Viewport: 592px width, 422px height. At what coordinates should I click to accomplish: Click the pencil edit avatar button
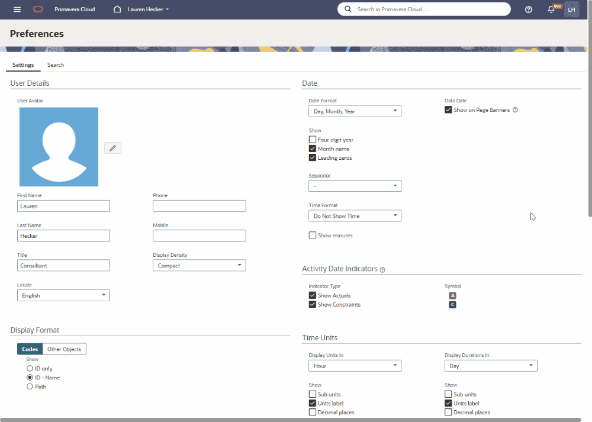(x=112, y=148)
